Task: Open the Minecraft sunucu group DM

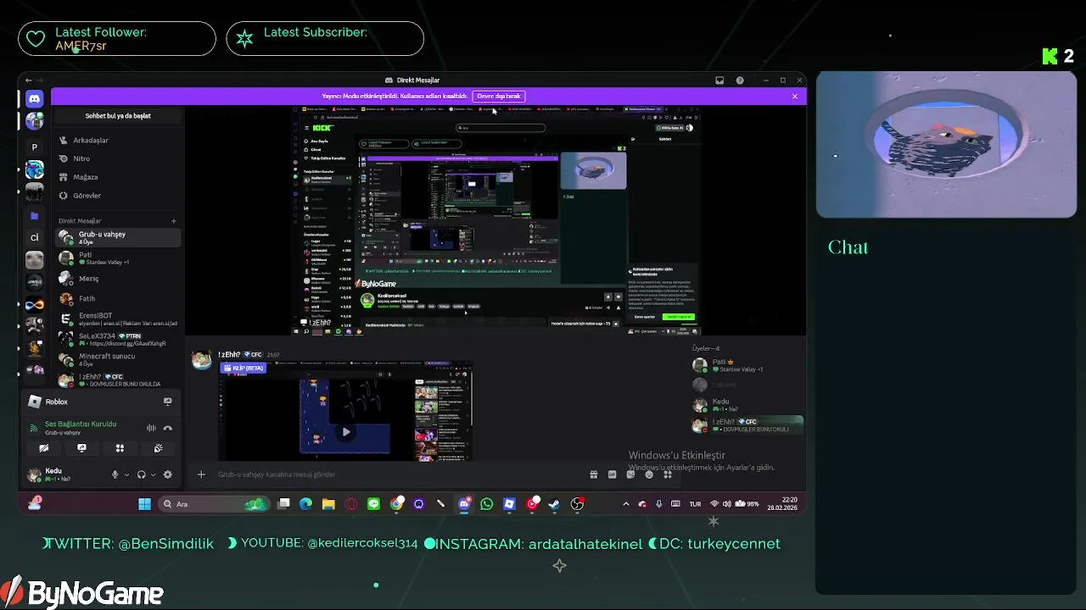Action: pos(118,360)
